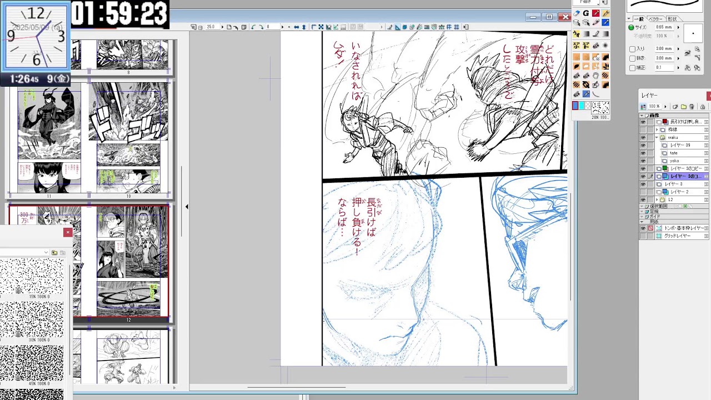Click the trash icon in the layer panel
This screenshot has height=400, width=711.
pos(692,107)
